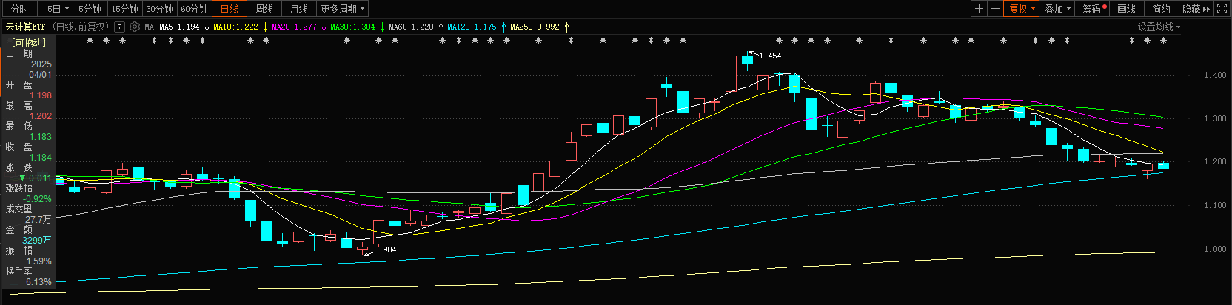Switch to 周线 weekly chart tab
This screenshot has height=305, width=1232.
tap(264, 9)
